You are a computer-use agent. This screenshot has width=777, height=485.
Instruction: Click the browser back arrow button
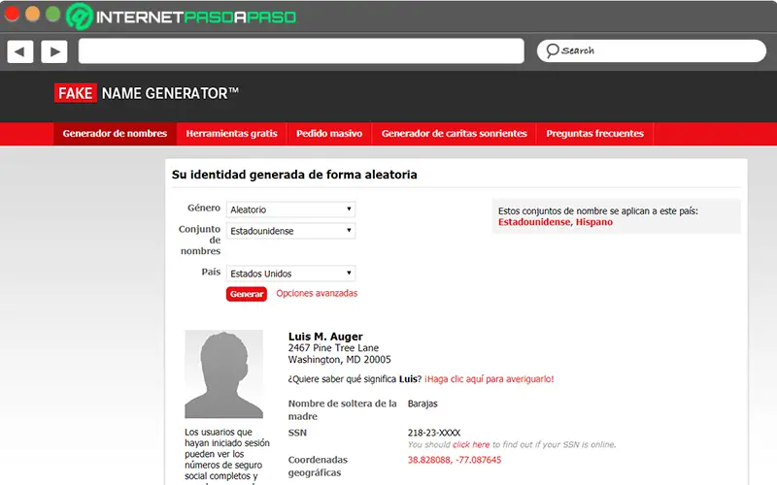click(x=20, y=51)
